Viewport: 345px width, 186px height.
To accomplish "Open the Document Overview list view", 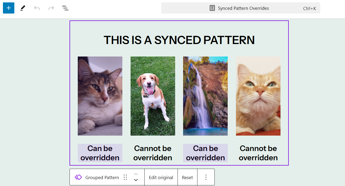I will point(65,8).
